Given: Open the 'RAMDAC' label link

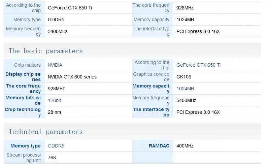Looking at the screenshot, I should click(x=159, y=146).
